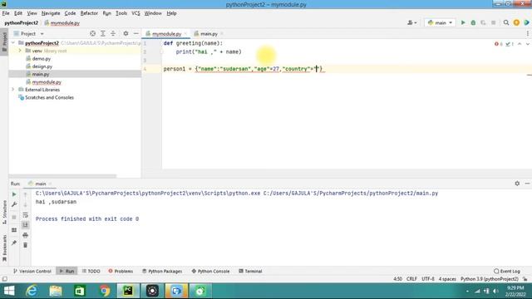Open the VCS menu
Viewport: 532px width, 299px height.
[x=135, y=13]
